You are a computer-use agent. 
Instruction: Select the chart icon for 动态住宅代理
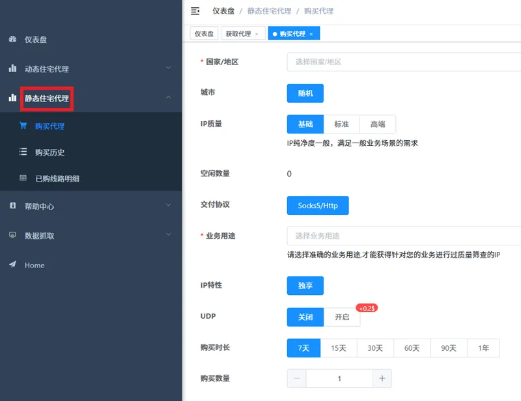pyautogui.click(x=11, y=68)
